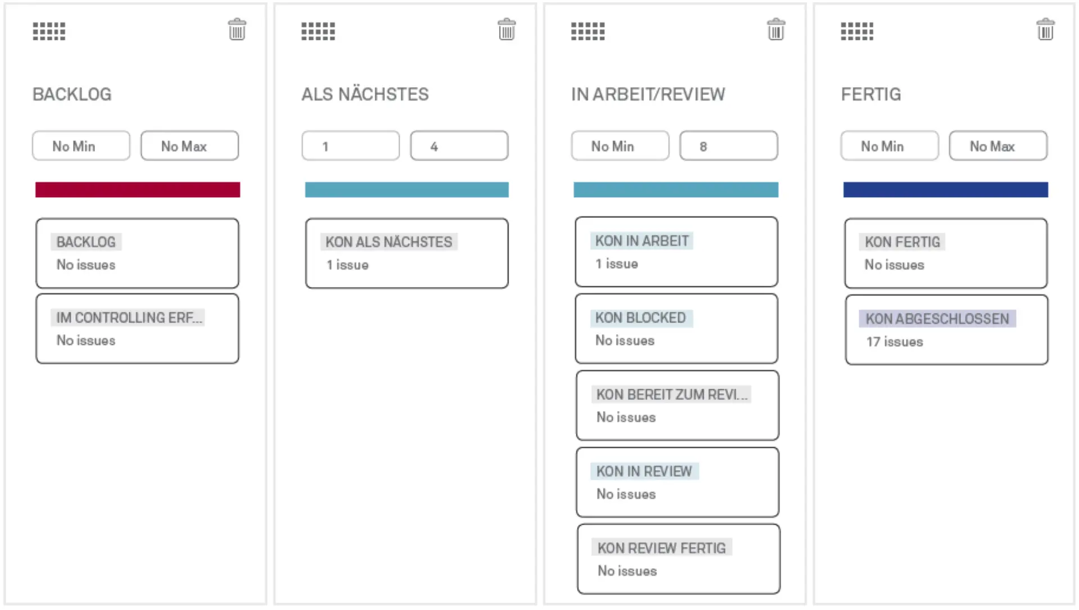Select the KON ABGESCHLOSSEN status card

(x=946, y=330)
